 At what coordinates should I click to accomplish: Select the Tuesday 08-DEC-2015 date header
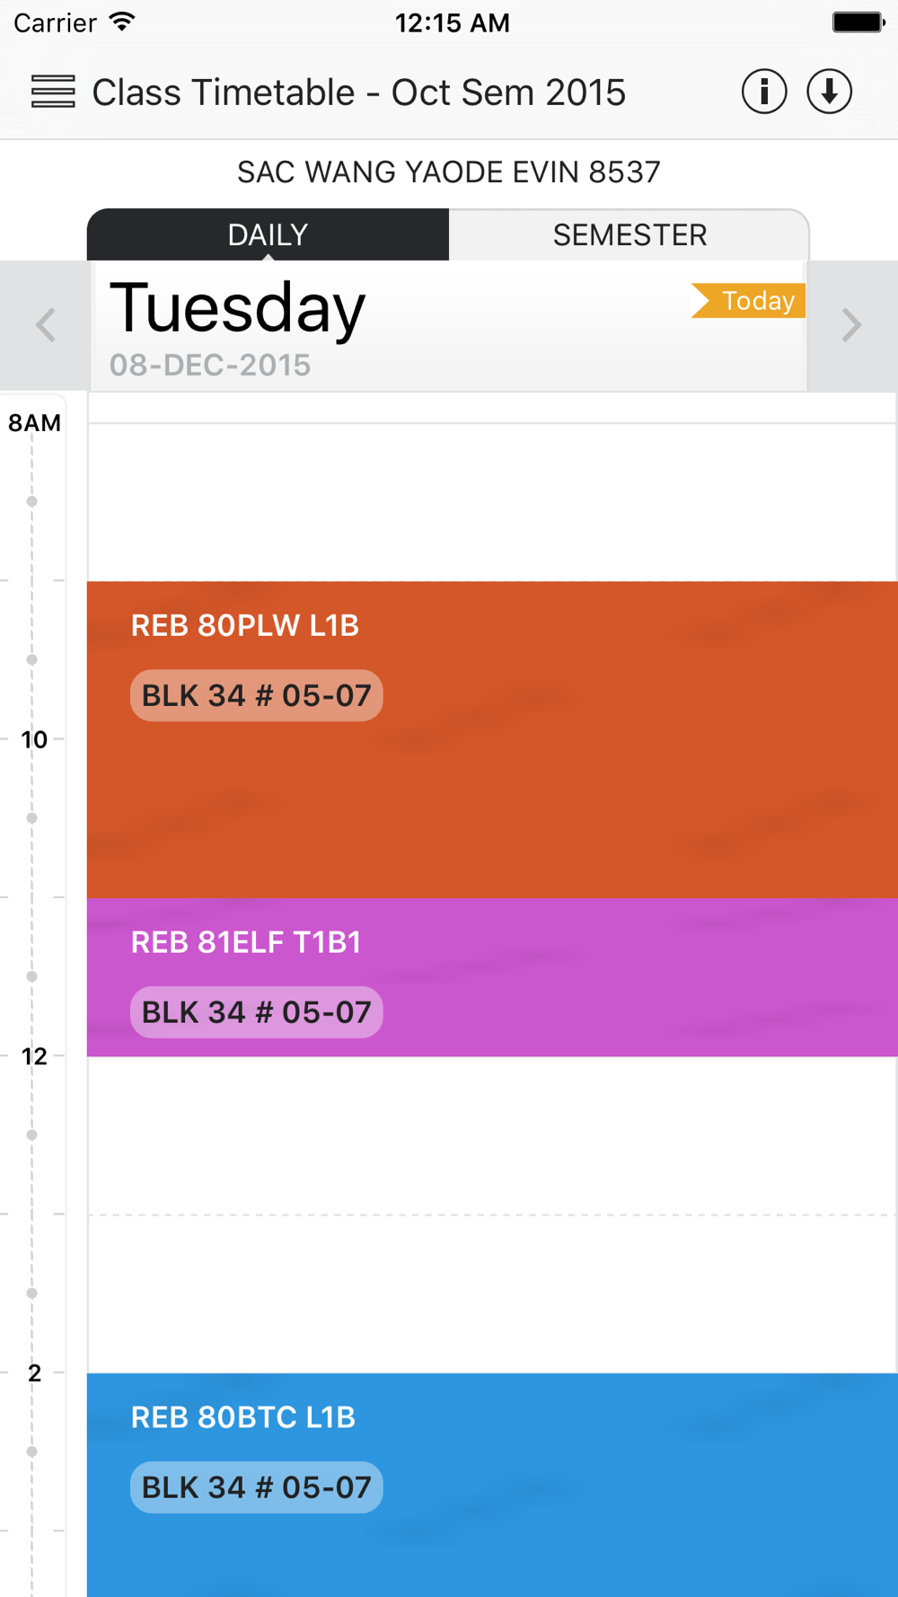click(x=449, y=326)
